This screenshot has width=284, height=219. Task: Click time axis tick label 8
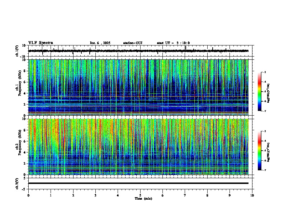(x=207, y=195)
